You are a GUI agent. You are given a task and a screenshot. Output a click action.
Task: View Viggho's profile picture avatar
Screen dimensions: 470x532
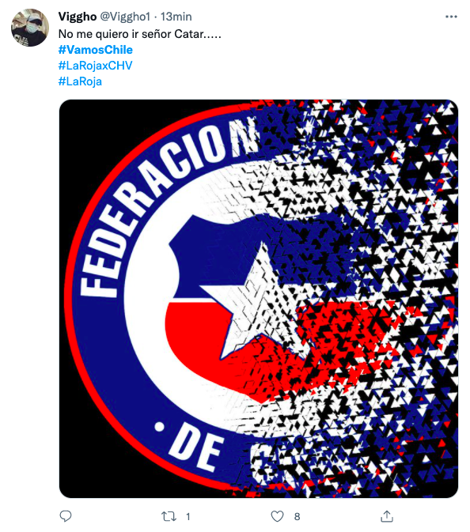30,28
